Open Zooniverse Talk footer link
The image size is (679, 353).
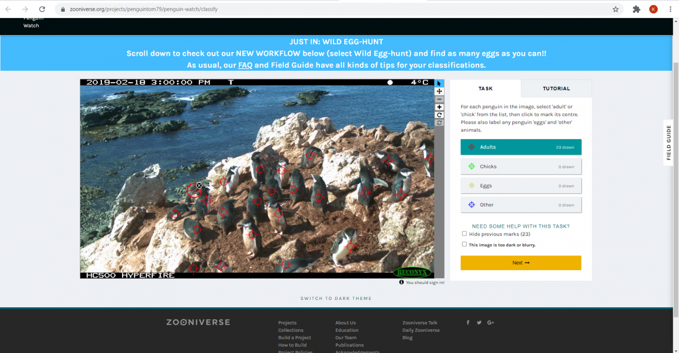tap(420, 323)
